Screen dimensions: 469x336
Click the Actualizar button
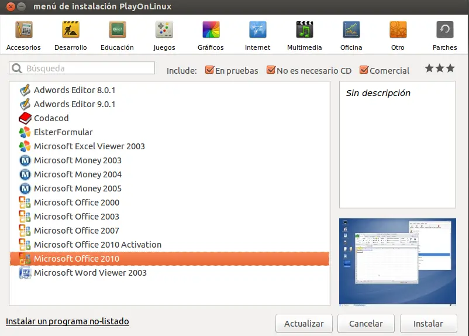click(x=304, y=324)
